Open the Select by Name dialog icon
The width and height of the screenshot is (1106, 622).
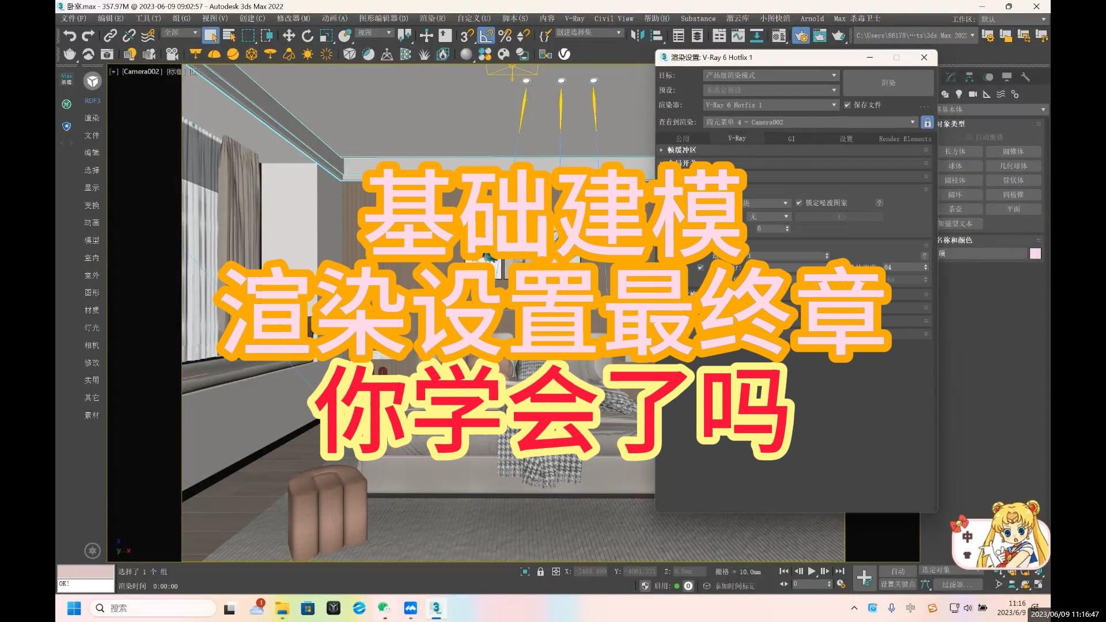point(229,36)
